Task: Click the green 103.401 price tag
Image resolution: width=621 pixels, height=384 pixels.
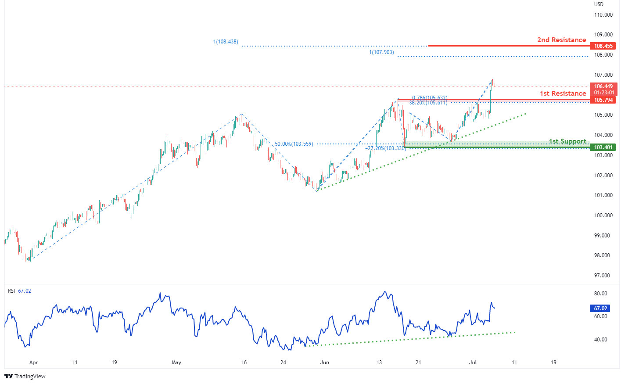Action: tap(603, 147)
